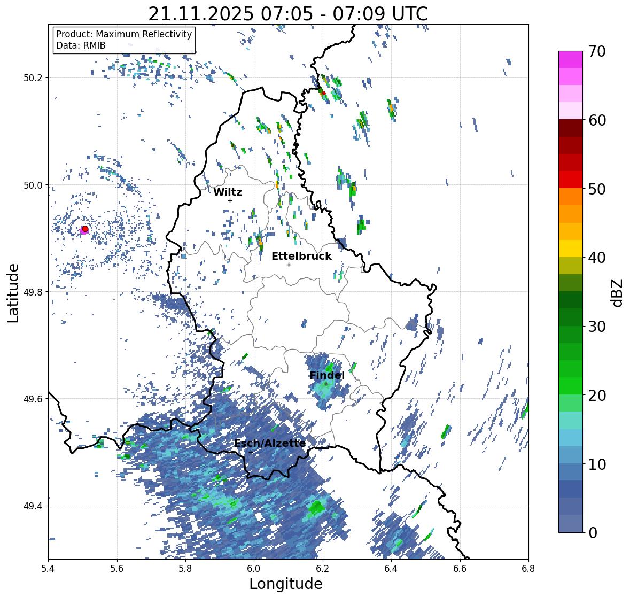Click the longitude tick label 5.4

(48, 569)
